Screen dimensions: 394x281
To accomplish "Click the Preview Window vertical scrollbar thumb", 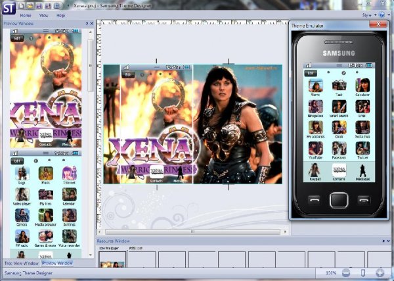I will coord(91,65).
